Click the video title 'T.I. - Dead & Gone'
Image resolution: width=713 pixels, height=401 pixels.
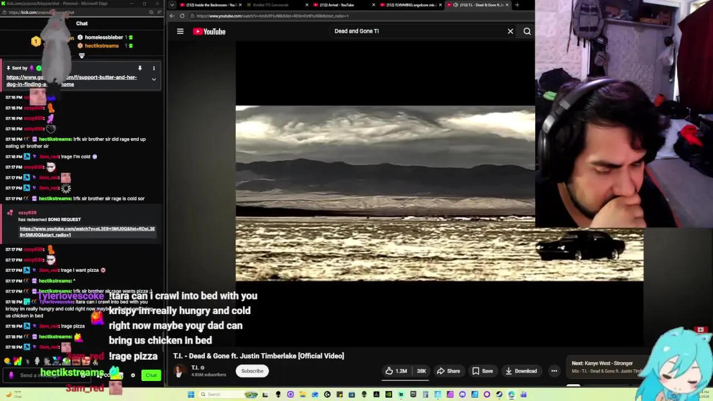coord(258,356)
